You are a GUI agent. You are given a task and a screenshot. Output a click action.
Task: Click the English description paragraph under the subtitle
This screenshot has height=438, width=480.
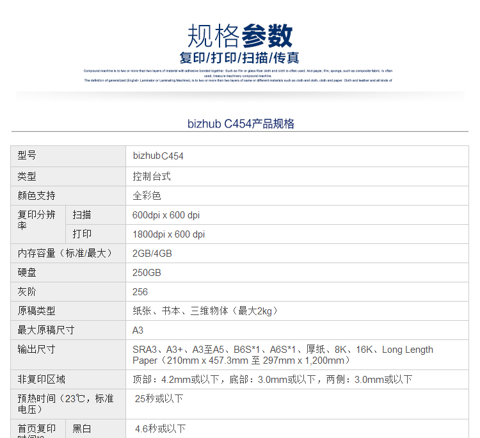(238, 76)
